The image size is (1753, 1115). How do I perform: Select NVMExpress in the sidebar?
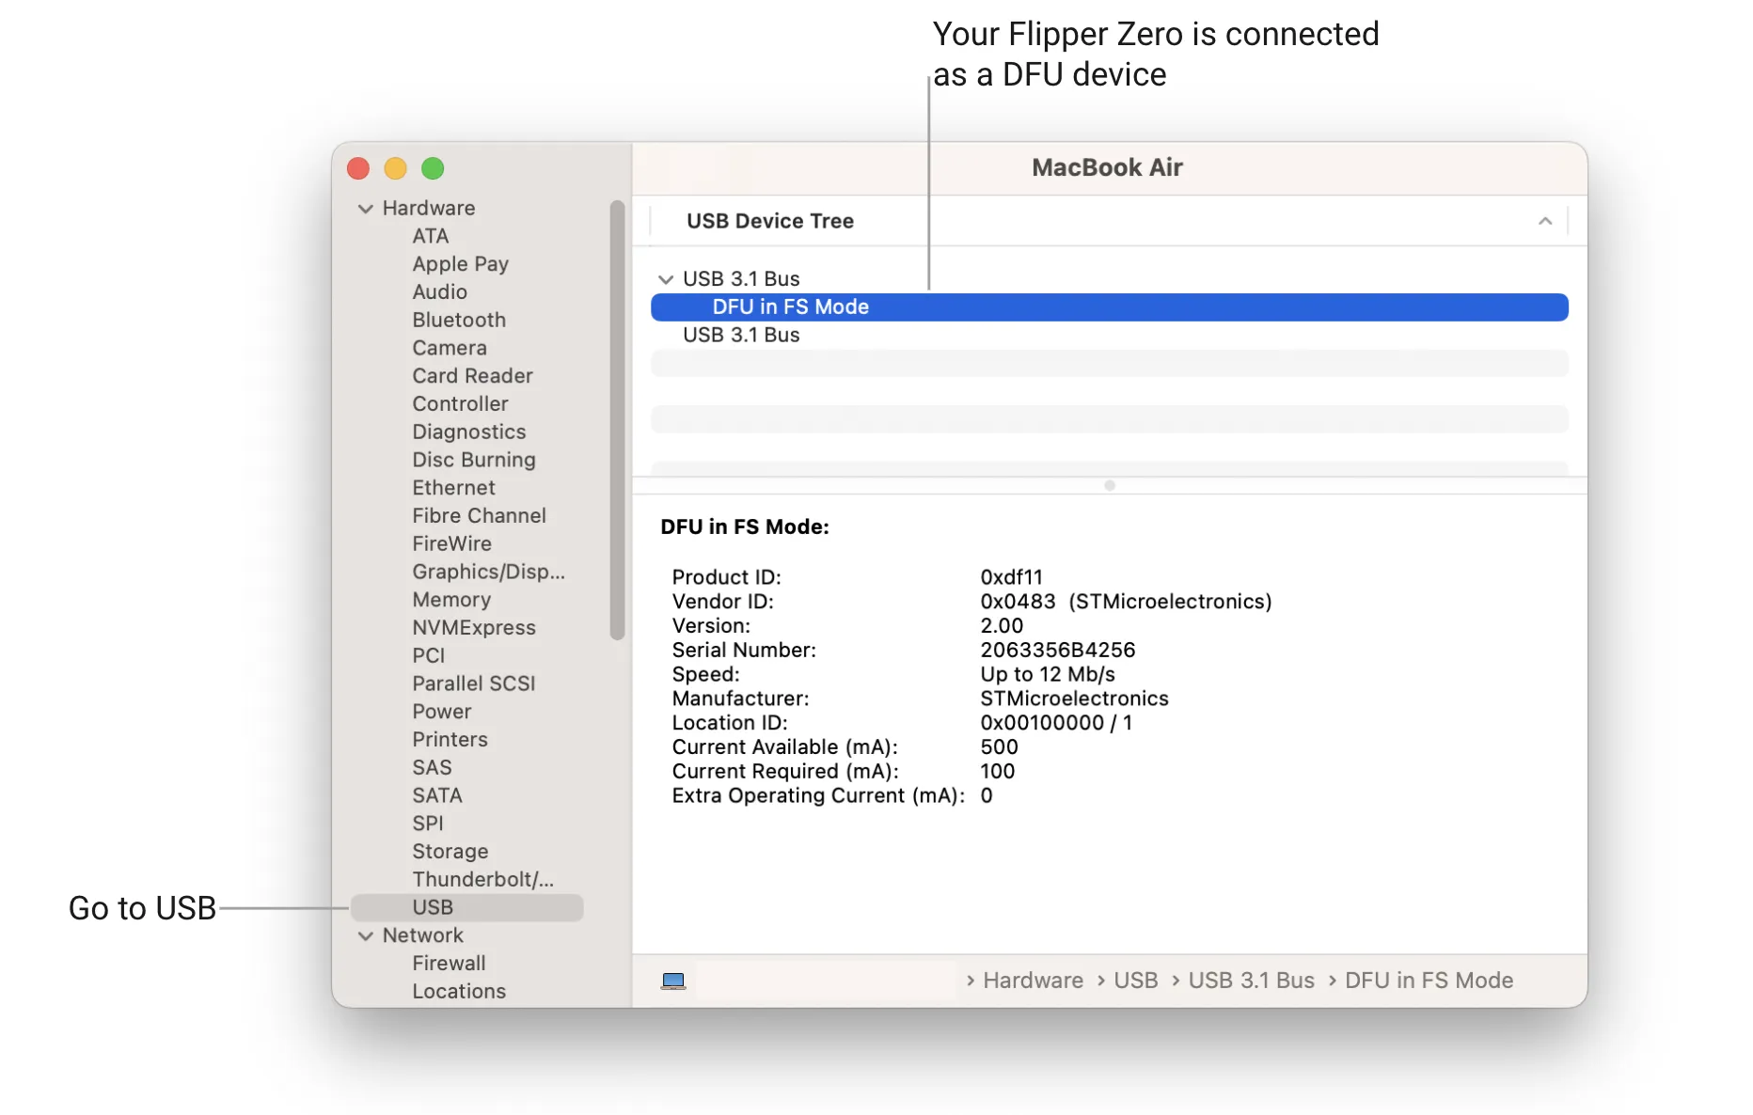pyautogui.click(x=474, y=628)
